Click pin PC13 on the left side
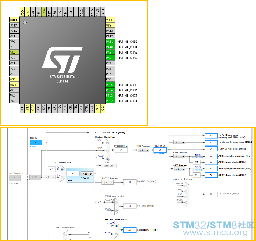256x241 pixels. (x=14, y=25)
